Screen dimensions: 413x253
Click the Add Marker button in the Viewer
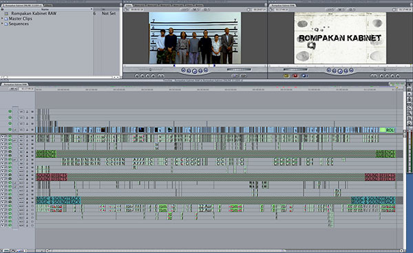153,76
